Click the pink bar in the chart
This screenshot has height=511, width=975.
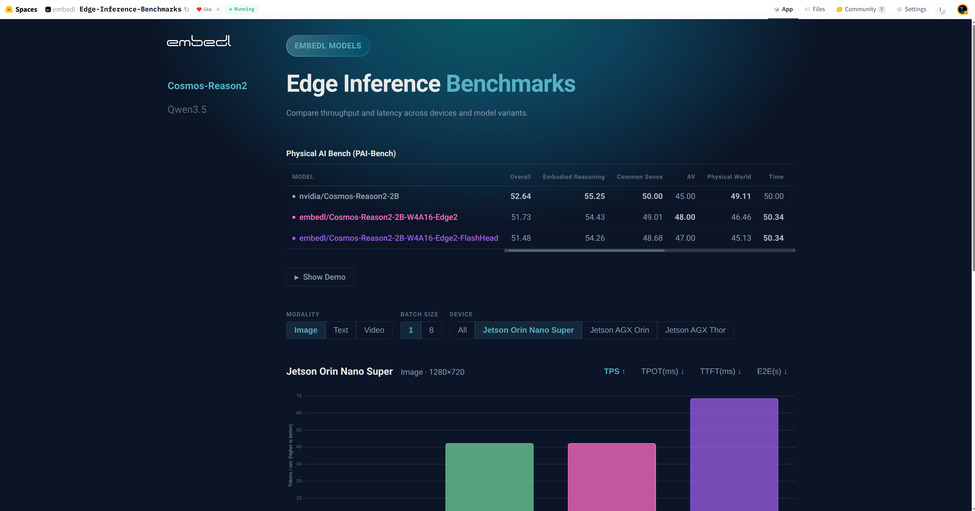612,477
